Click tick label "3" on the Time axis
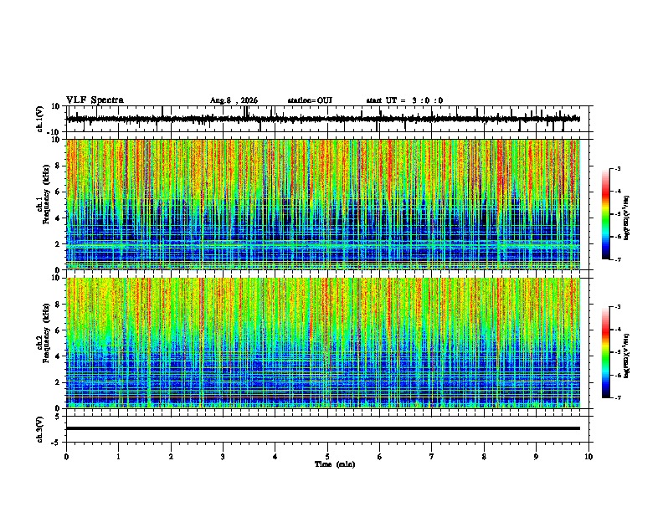 (223, 457)
